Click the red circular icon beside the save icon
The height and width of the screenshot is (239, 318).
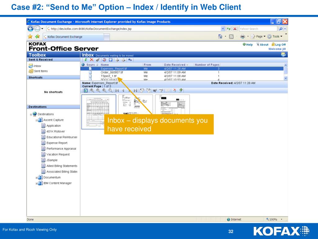point(104,60)
